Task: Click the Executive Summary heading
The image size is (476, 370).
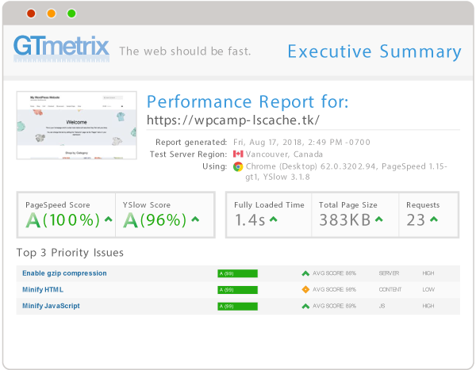Action: 374,51
